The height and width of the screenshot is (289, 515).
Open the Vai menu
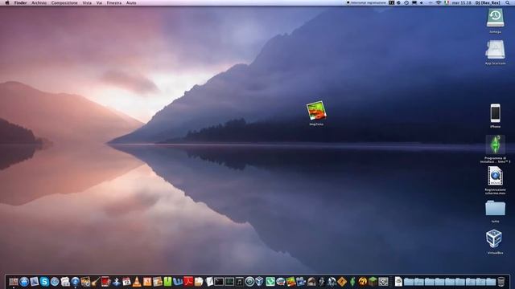99,2
